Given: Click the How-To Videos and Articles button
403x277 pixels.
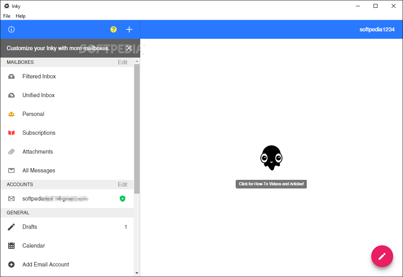Looking at the screenshot, I should pos(271,184).
